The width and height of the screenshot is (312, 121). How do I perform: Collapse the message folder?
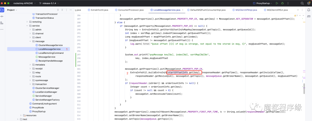click(x=30, y=41)
